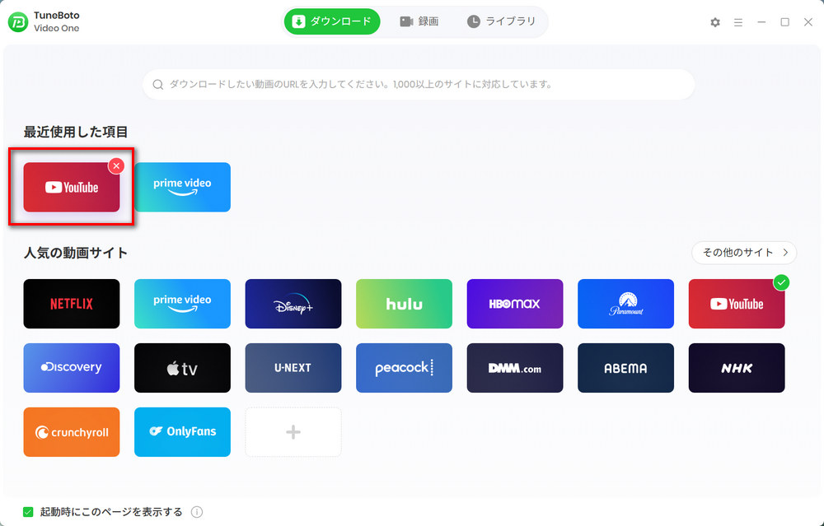Add a new site with plus tile
The height and width of the screenshot is (526, 824).
pos(293,432)
